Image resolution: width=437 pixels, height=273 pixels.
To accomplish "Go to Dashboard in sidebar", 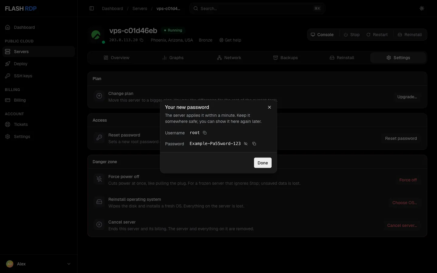I will (x=39, y=27).
